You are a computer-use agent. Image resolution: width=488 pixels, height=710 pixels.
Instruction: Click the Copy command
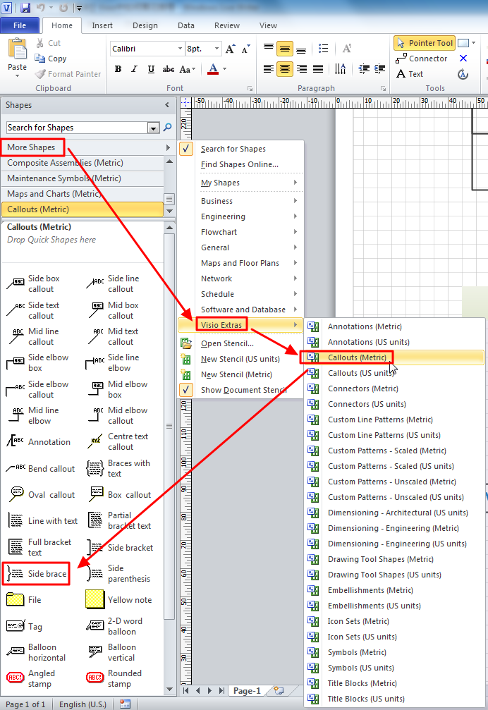[51, 59]
